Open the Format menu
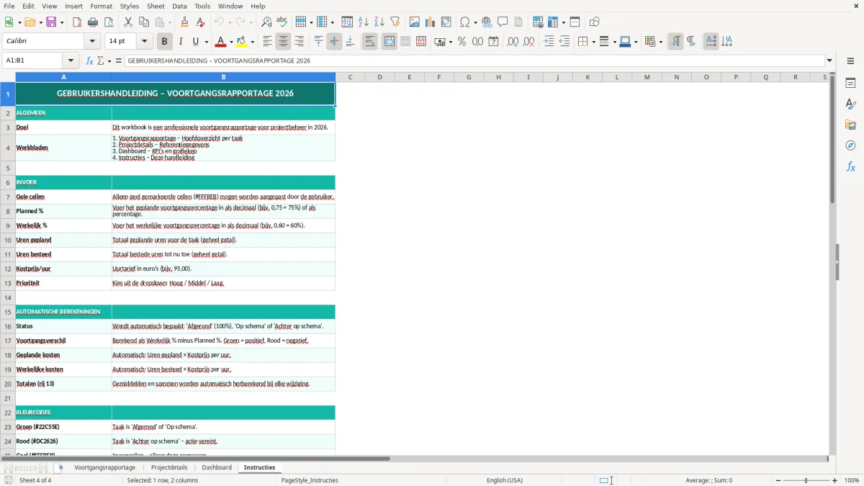Screen dimensions: 864x486 101,6
